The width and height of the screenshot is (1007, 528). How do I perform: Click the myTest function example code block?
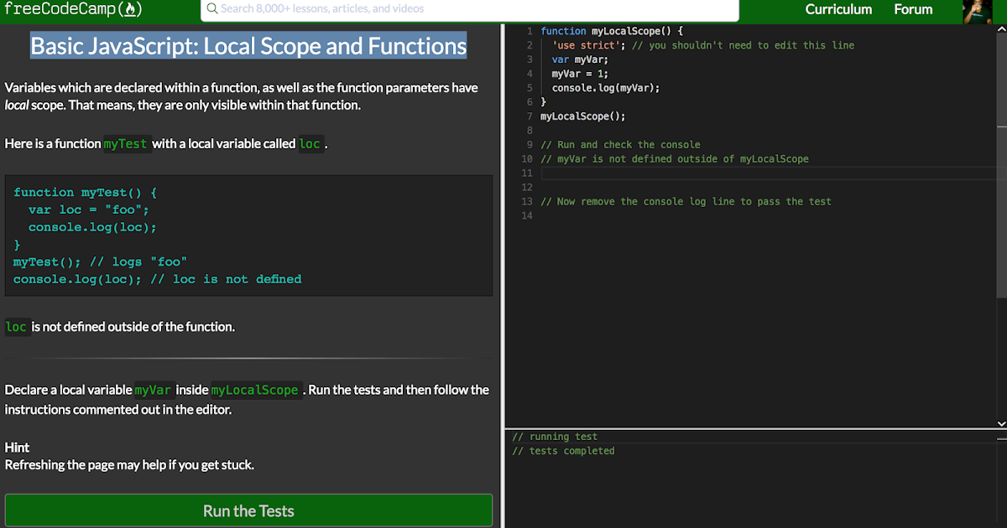coord(248,236)
